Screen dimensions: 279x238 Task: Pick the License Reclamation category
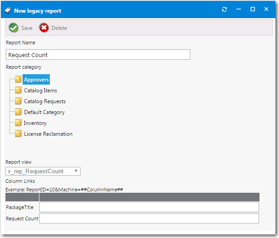point(48,134)
